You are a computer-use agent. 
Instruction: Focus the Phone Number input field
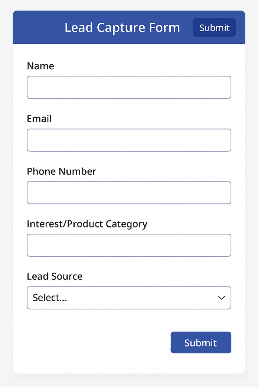coord(129,193)
